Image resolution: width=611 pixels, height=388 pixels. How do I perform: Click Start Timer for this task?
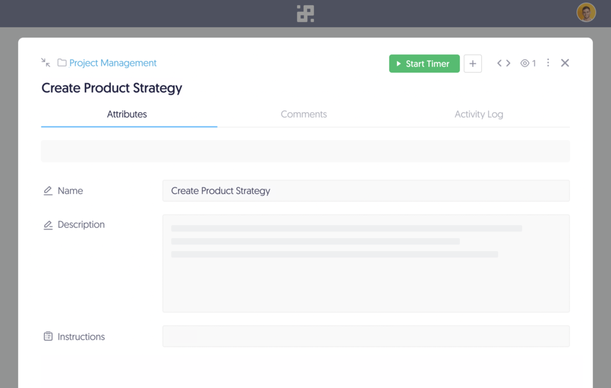(x=424, y=64)
